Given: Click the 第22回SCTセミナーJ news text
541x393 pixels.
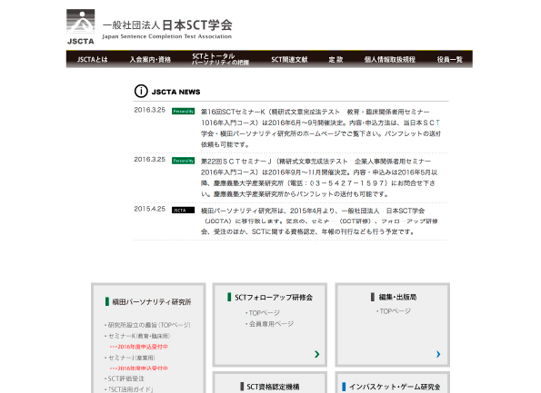Looking at the screenshot, I should (x=319, y=177).
